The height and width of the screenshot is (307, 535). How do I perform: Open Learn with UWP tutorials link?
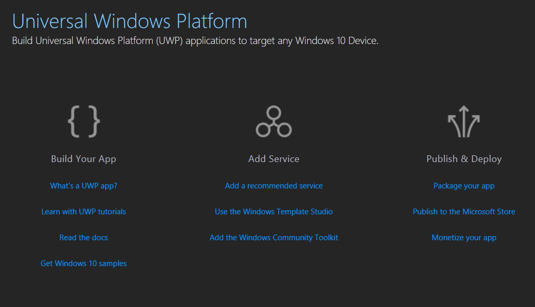pos(83,212)
